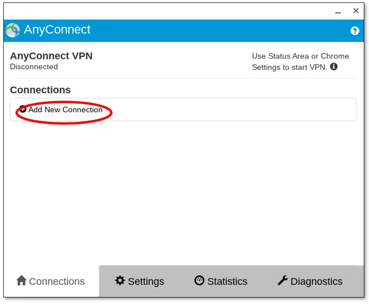Screen dimensions: 369x306
Task: Switch to the Connections tab label
Action: (57, 282)
